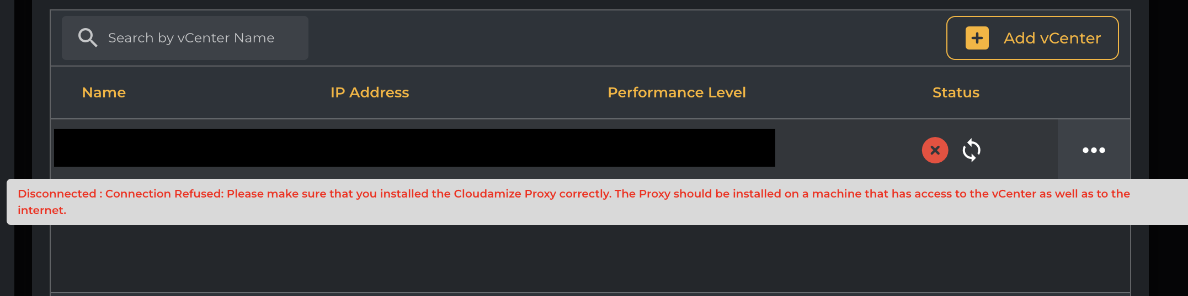This screenshot has width=1188, height=296.
Task: Refresh the vCenter connection with sync icon
Action: pyautogui.click(x=971, y=150)
